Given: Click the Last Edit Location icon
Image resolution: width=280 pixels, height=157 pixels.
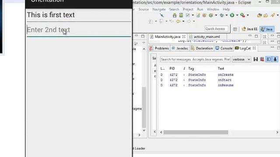Looking at the screenshot, I should [171, 21].
